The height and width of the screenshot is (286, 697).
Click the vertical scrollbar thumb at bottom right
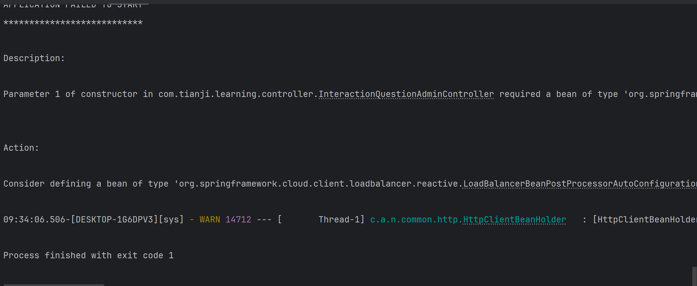coord(694,276)
